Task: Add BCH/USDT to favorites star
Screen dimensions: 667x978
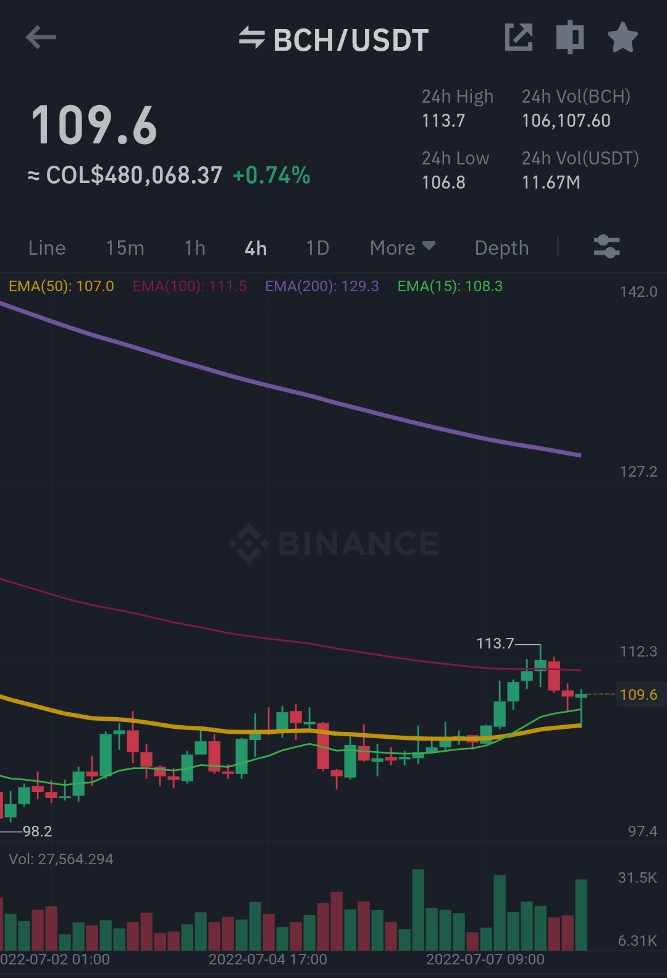Action: coord(623,38)
